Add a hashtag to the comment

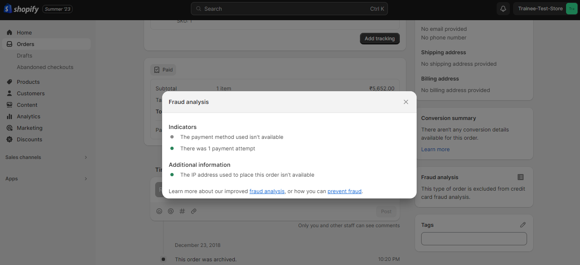coord(182,211)
